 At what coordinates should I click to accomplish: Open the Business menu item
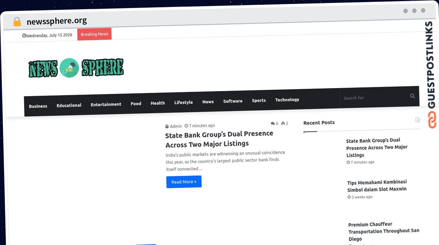tap(38, 106)
